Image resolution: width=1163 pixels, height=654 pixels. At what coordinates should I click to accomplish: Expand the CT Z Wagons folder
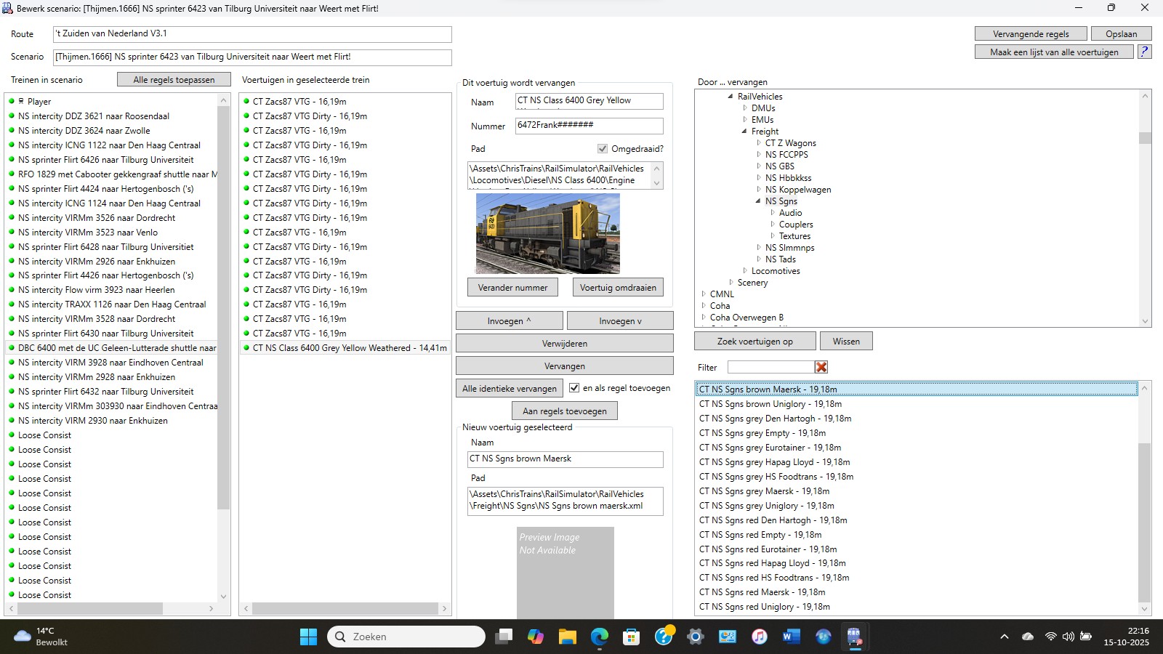758,143
